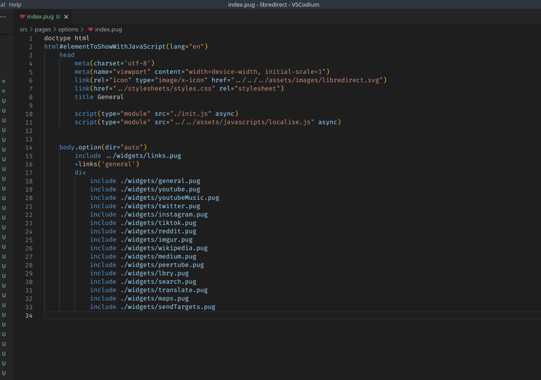
Task: Click "./widgets/tiktok.pug" include
Action: tap(158, 223)
